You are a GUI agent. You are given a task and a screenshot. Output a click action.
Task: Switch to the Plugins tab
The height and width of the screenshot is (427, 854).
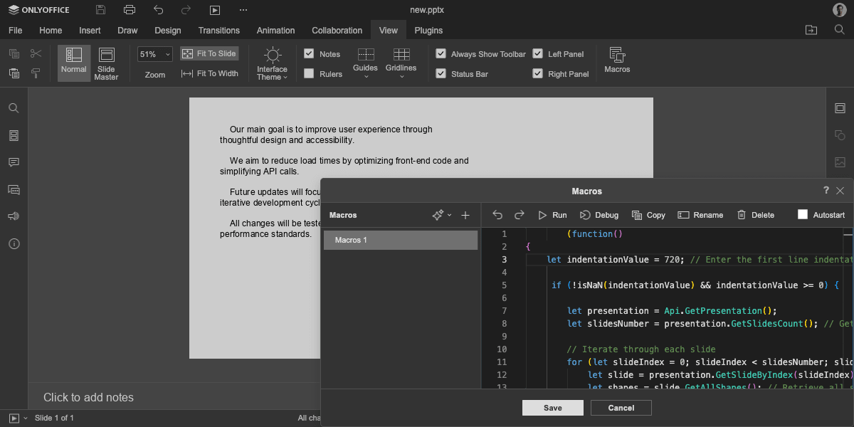(x=428, y=31)
